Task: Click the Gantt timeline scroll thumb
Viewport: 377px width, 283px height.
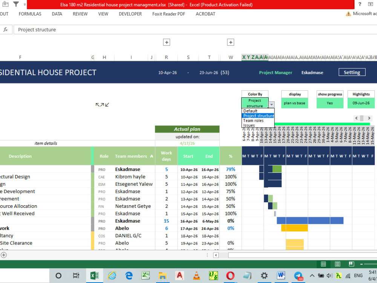Action: (x=362, y=118)
